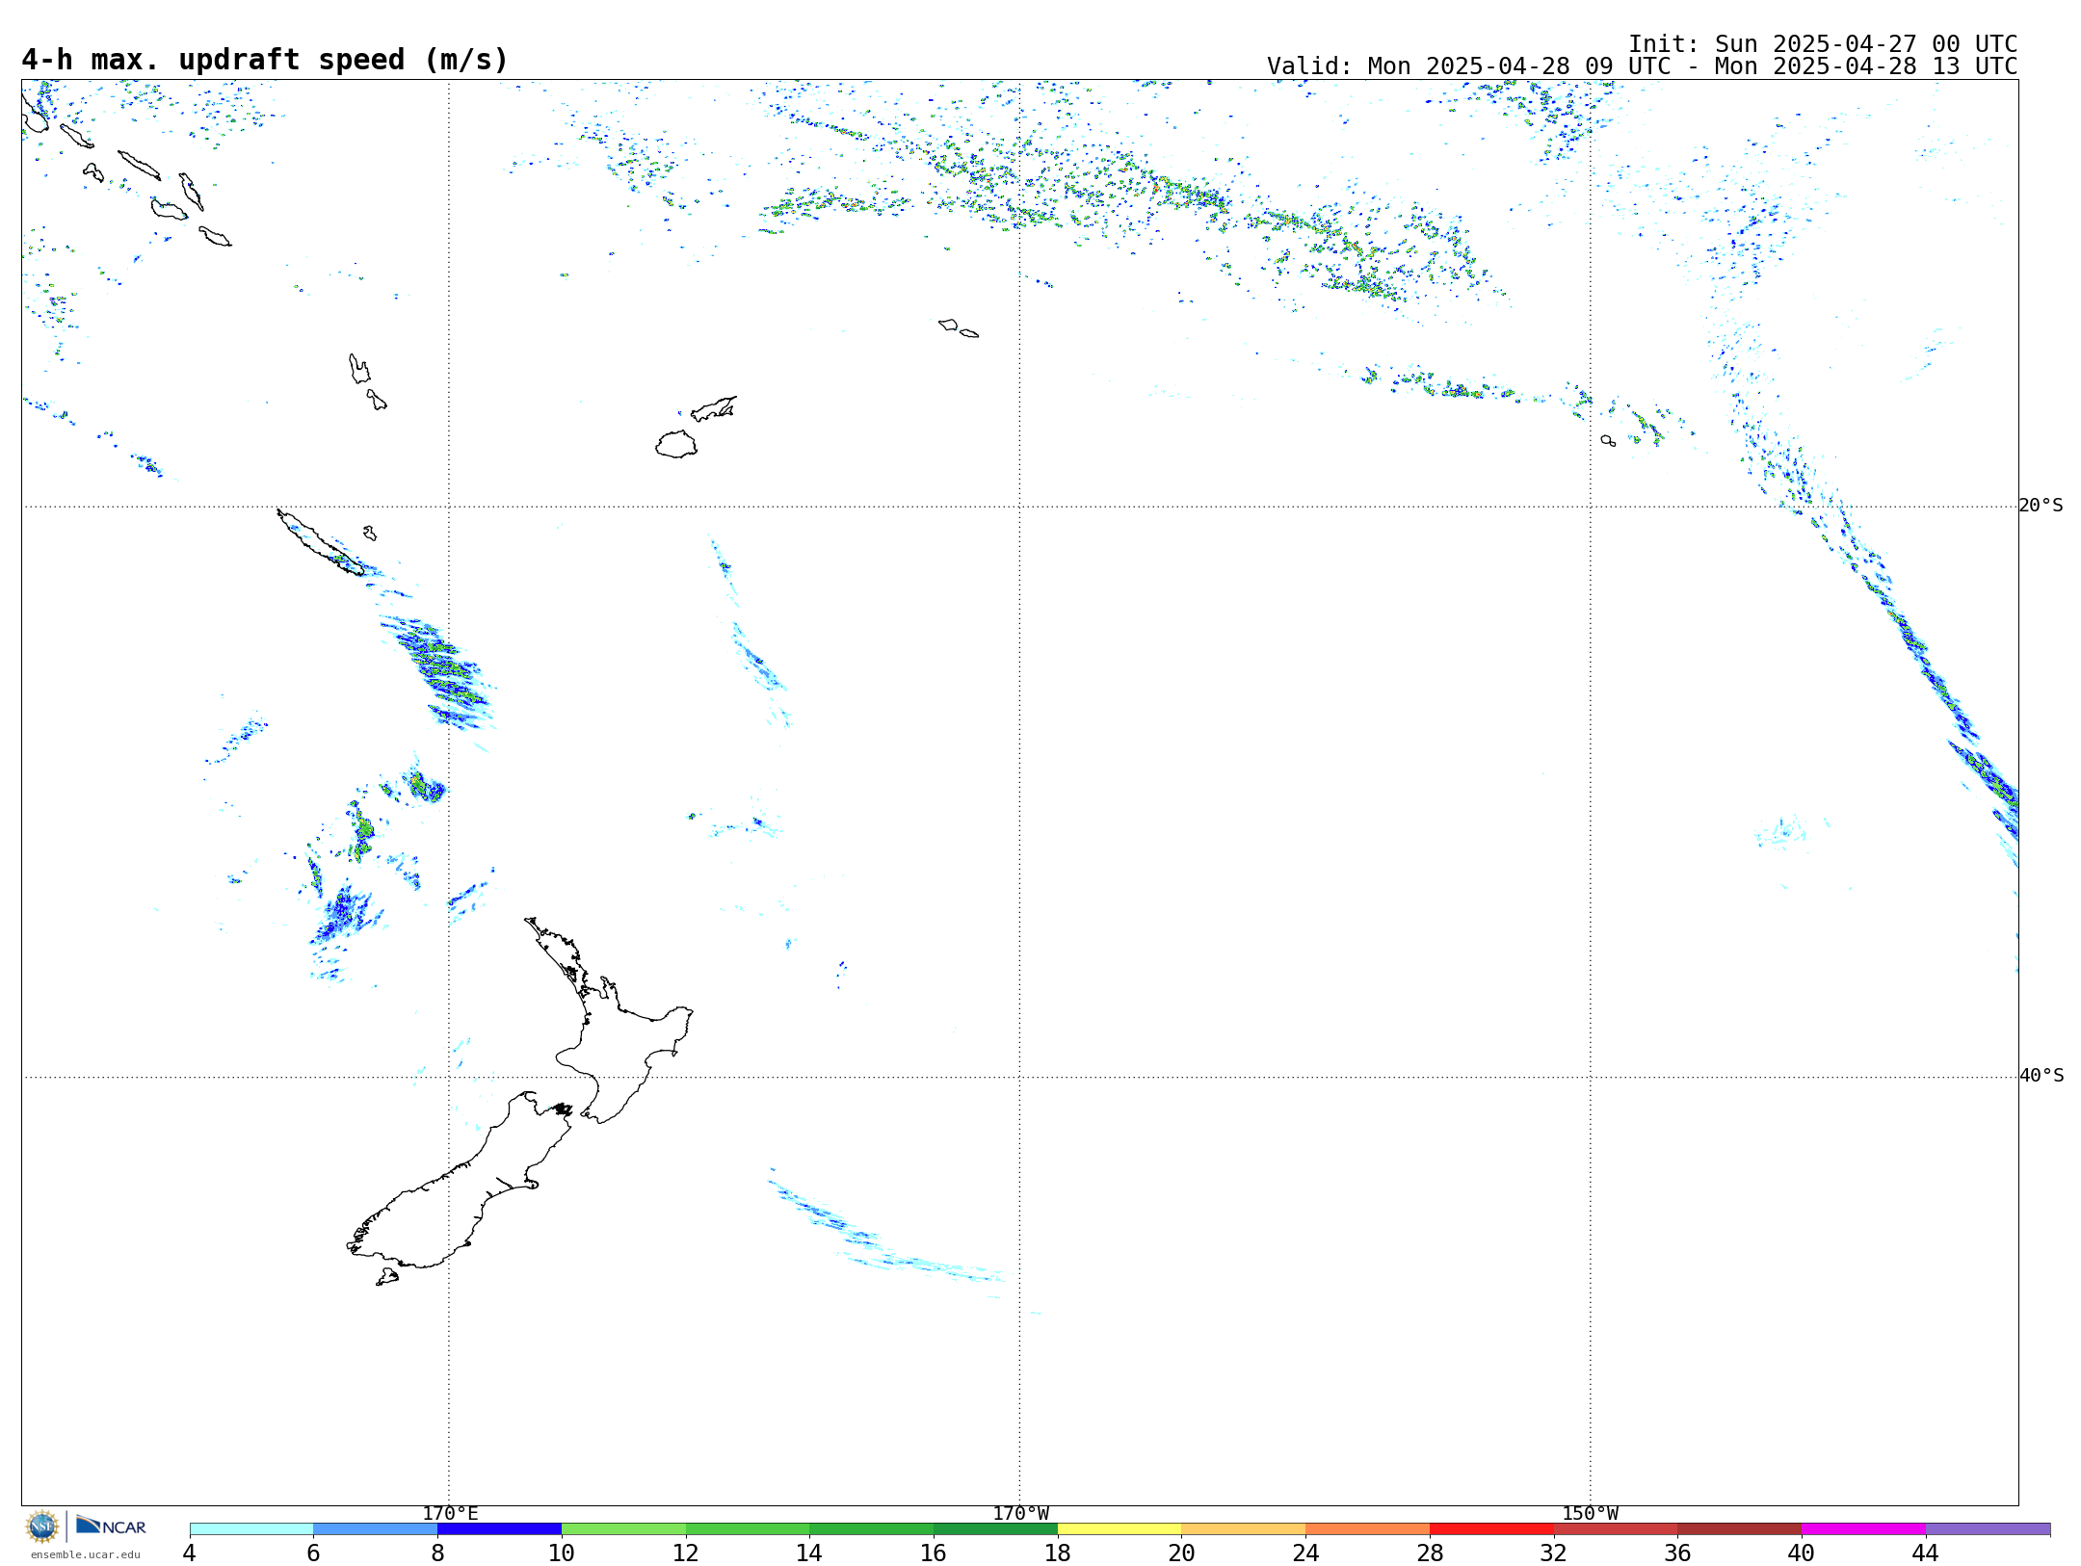Pick the light blue 6–8 colorbar swatch
The width and height of the screenshot is (2081, 1566).
376,1528
